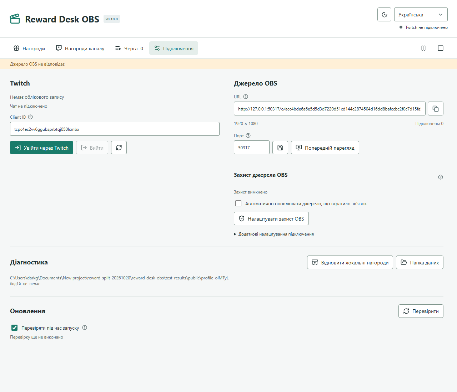Click the OBS source URL field

pos(330,109)
